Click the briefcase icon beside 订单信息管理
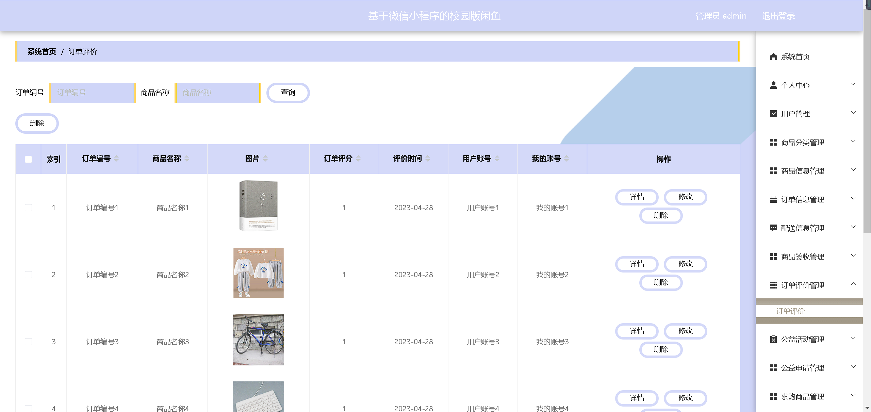871x412 pixels. coord(773,199)
